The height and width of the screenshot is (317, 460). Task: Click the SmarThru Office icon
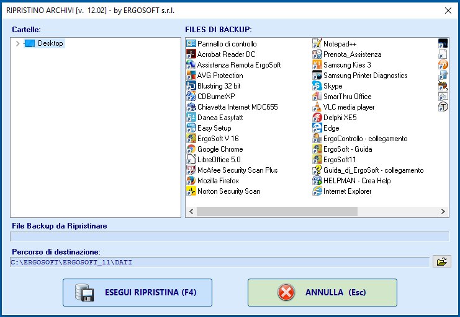(x=317, y=97)
